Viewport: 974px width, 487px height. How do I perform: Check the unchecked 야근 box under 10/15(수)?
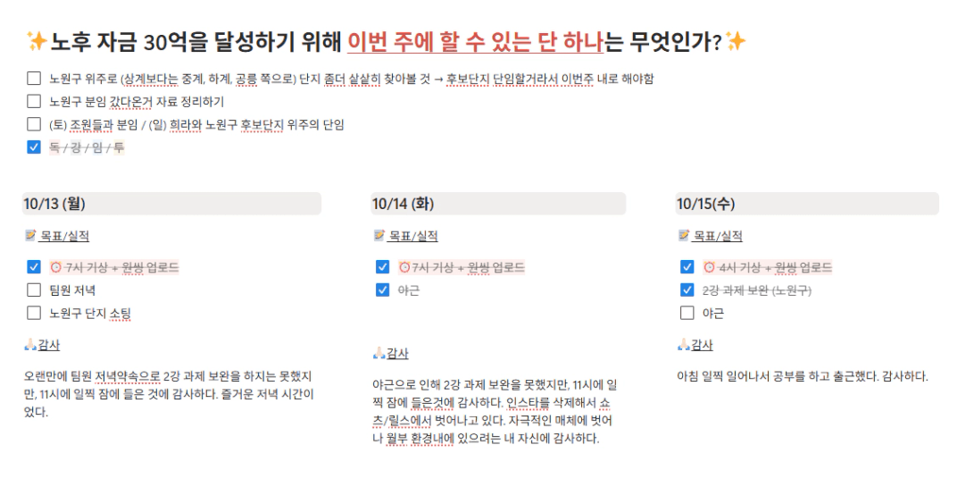[687, 313]
